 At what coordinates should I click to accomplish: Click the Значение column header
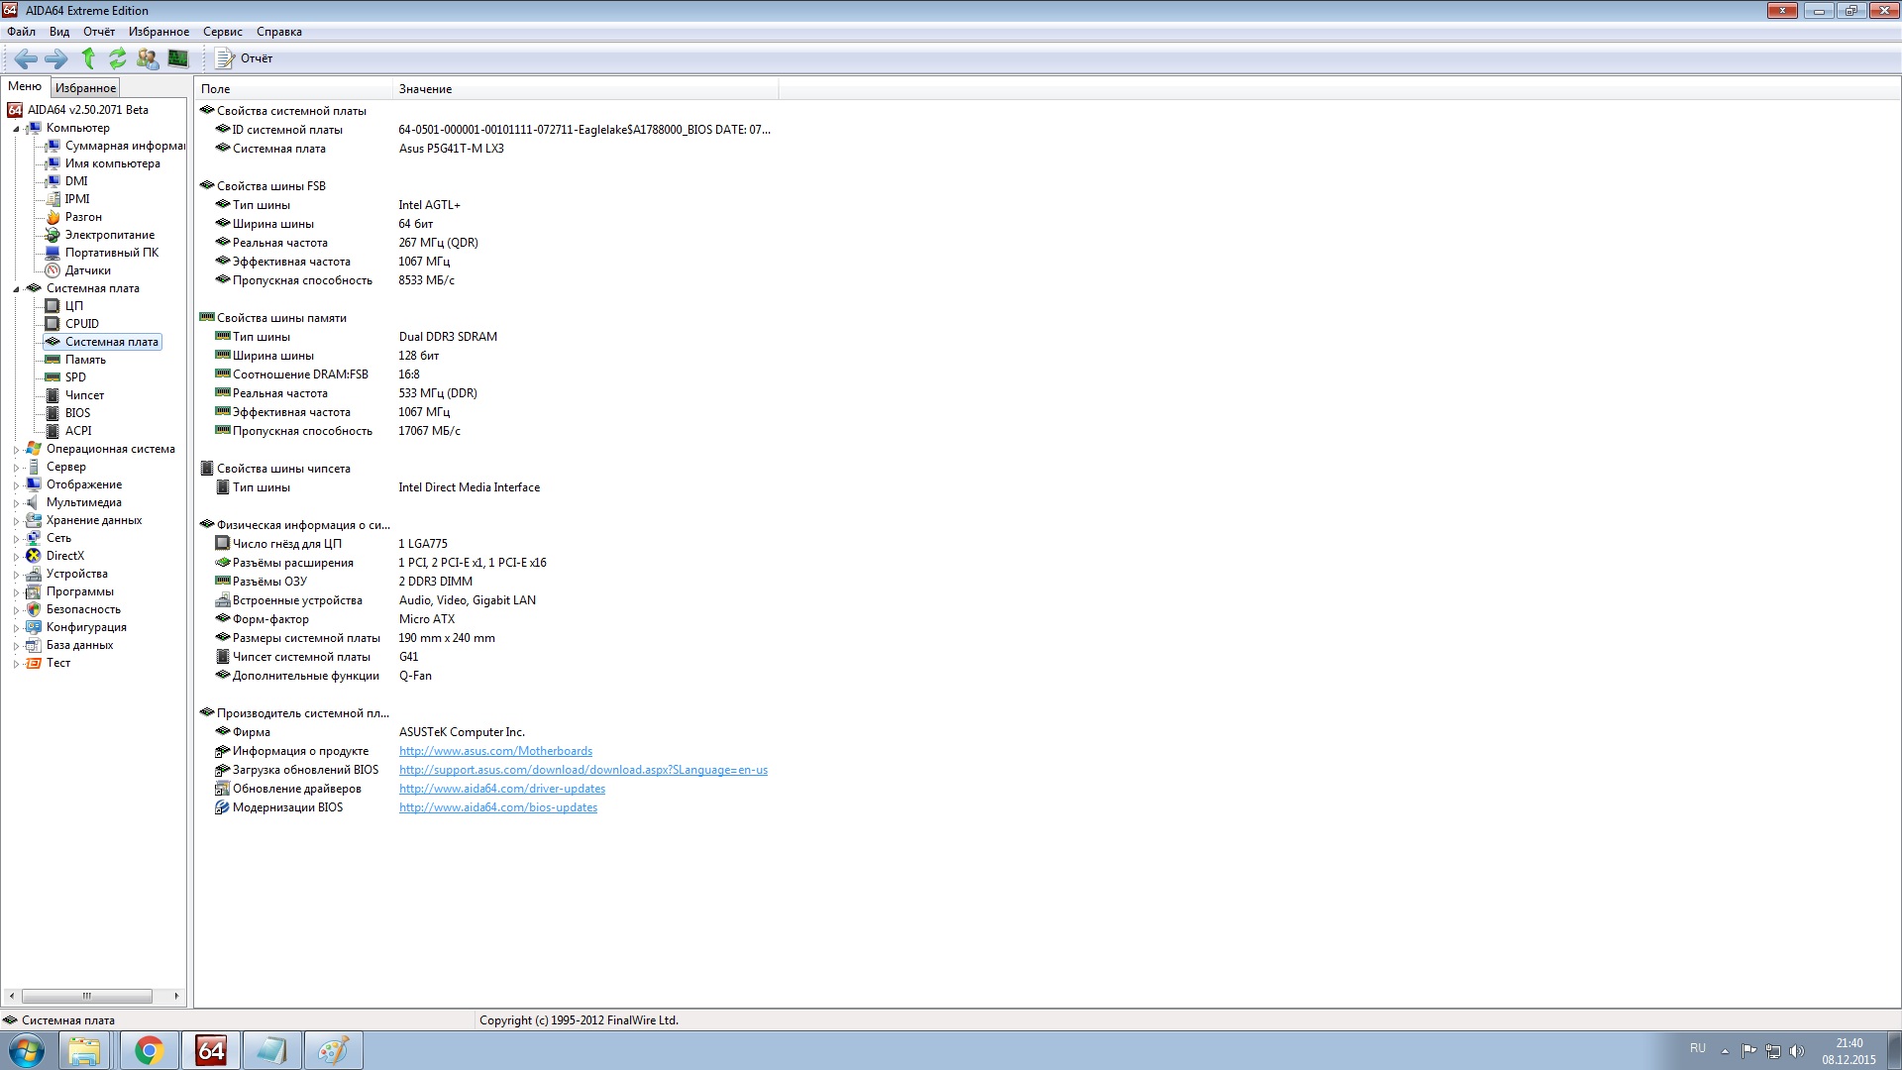(x=426, y=89)
